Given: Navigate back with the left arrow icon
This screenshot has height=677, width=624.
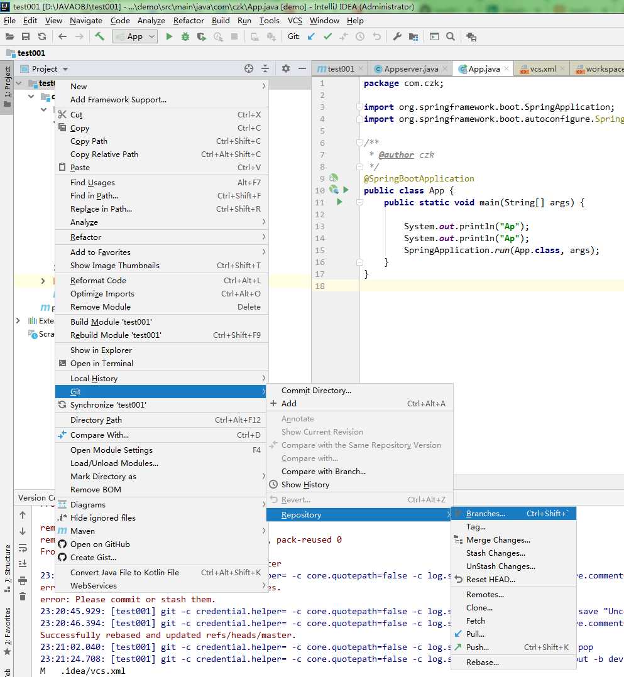Looking at the screenshot, I should [62, 36].
